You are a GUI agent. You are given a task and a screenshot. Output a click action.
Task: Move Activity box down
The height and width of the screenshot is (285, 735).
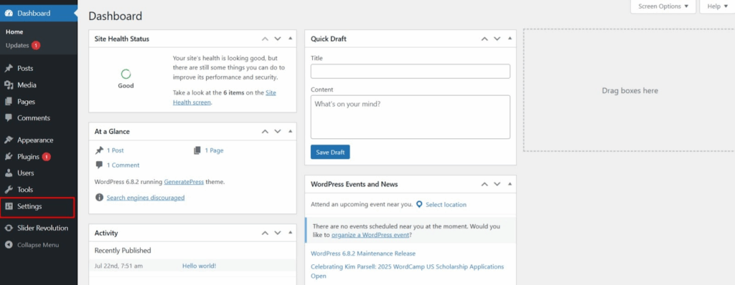(x=278, y=233)
